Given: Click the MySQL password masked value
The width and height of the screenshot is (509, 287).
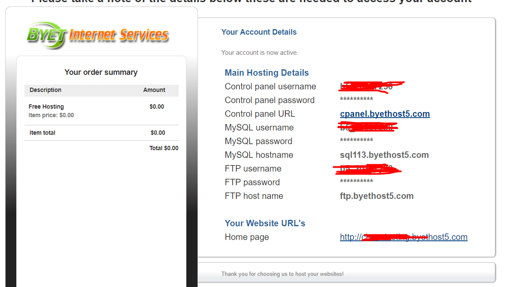Looking at the screenshot, I should coord(356,141).
